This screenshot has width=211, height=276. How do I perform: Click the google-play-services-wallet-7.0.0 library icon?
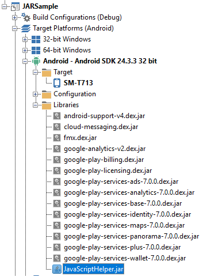click(57, 258)
